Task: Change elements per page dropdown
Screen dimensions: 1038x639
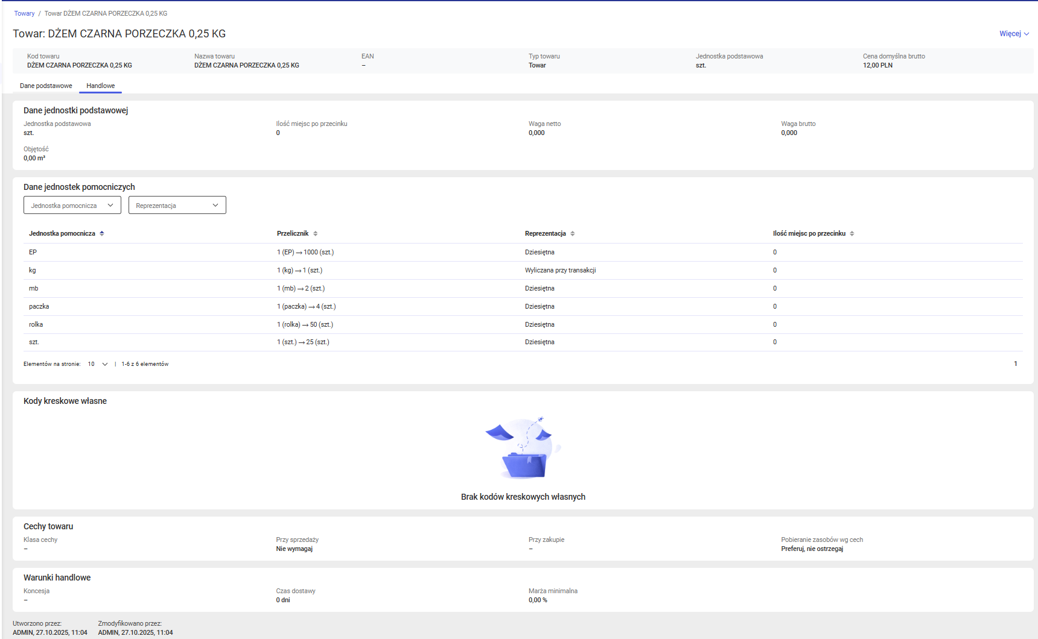Action: click(98, 364)
